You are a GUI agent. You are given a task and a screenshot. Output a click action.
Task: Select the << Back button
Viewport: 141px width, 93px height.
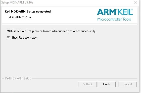pyautogui.click(x=87, y=84)
